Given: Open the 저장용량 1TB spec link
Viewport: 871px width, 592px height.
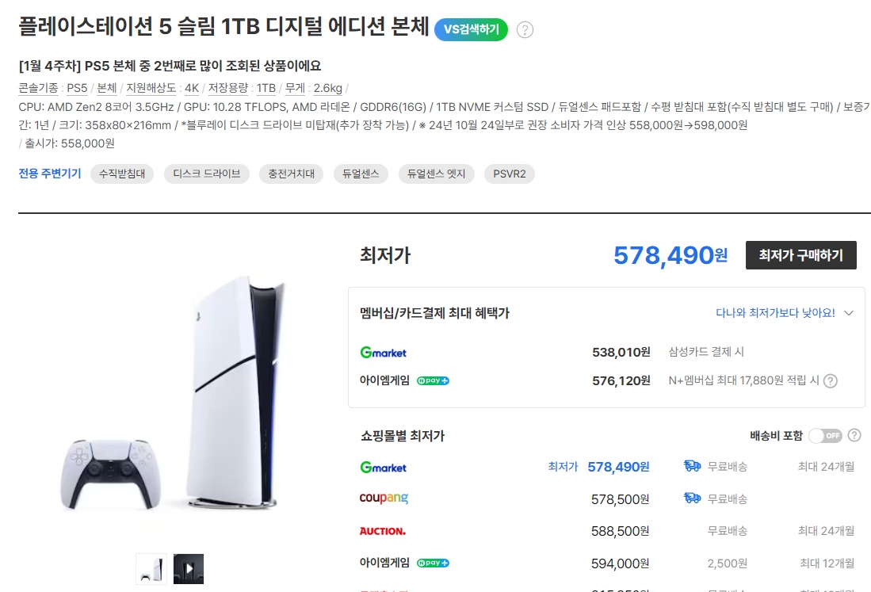Looking at the screenshot, I should pyautogui.click(x=266, y=88).
